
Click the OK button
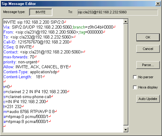point(148,37)
